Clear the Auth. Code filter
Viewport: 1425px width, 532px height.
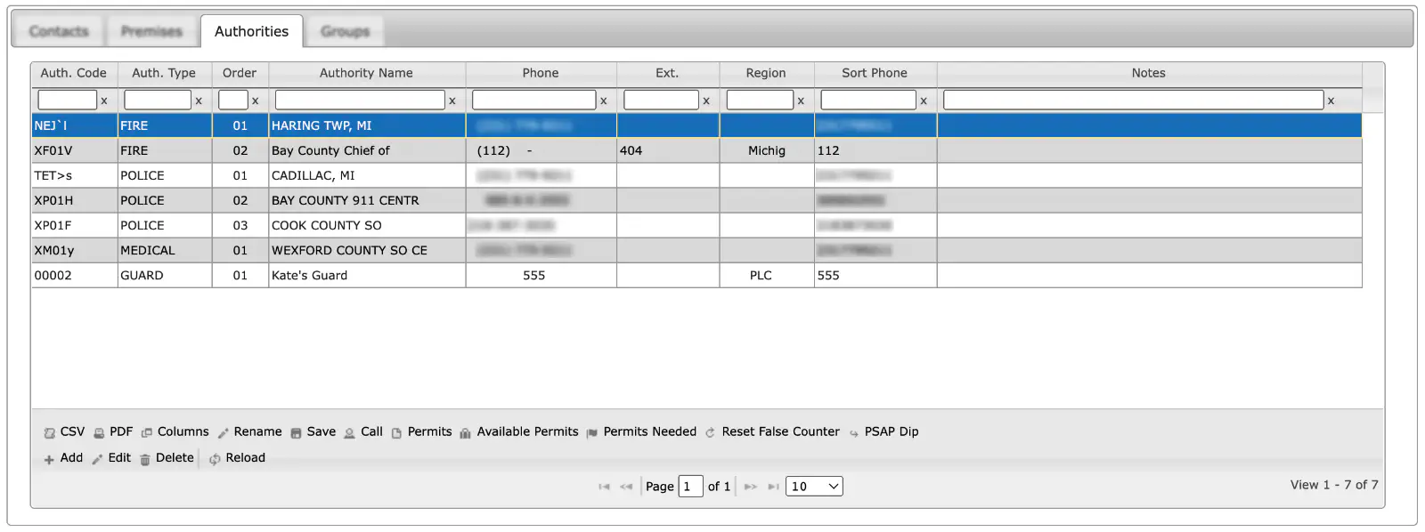coord(104,101)
